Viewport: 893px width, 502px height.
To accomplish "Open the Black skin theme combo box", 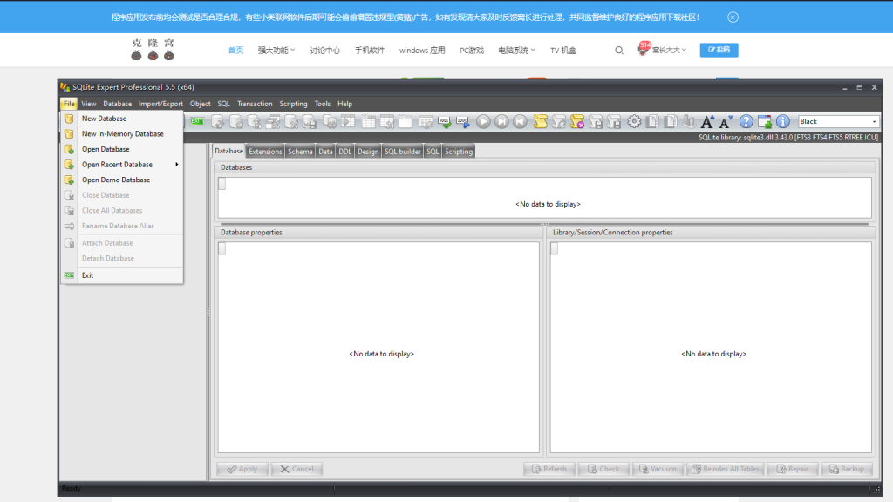I will 838,121.
